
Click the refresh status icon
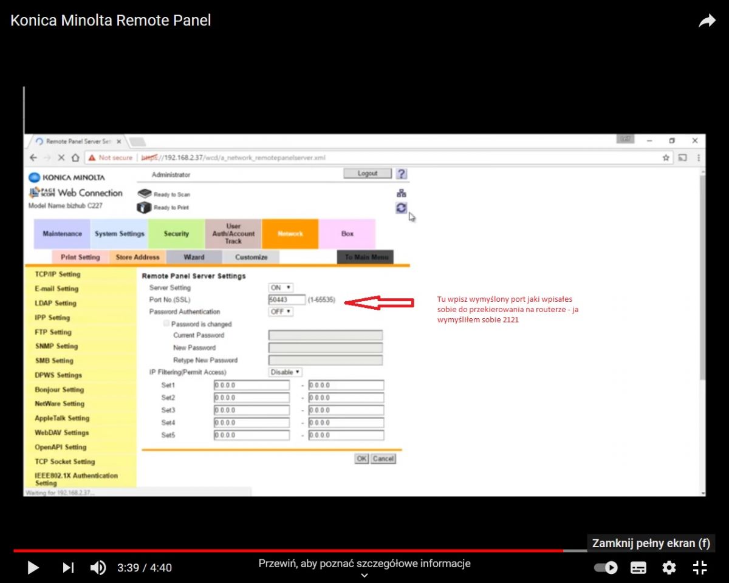(401, 208)
